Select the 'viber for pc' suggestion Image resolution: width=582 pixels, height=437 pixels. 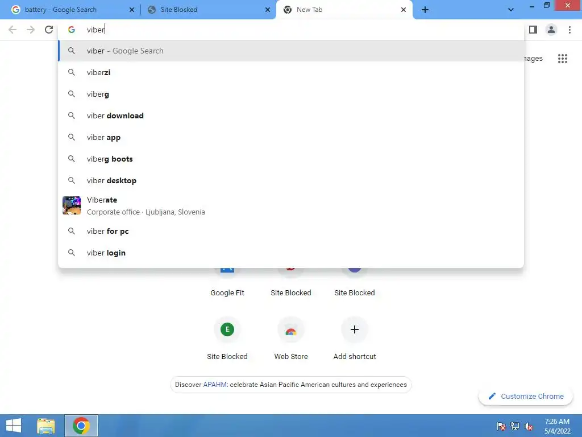(291, 231)
